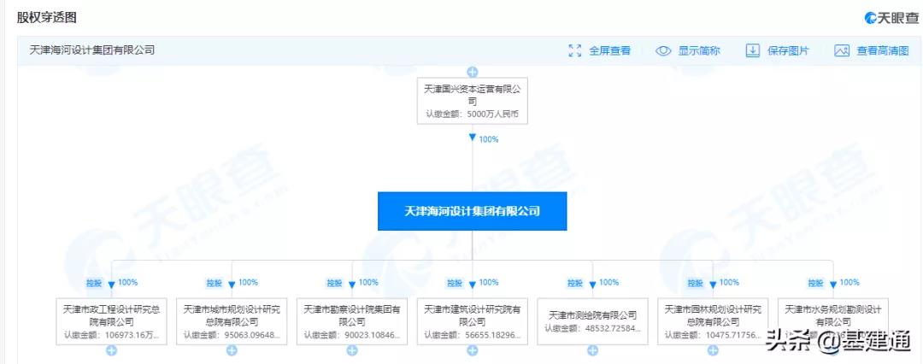Expand plus under 天津市建筑设计研究院
Viewport: 923px width, 364px height.
coord(472,350)
